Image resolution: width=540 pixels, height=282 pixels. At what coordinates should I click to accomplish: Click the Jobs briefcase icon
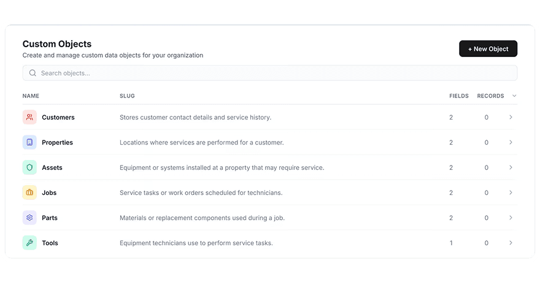29,192
